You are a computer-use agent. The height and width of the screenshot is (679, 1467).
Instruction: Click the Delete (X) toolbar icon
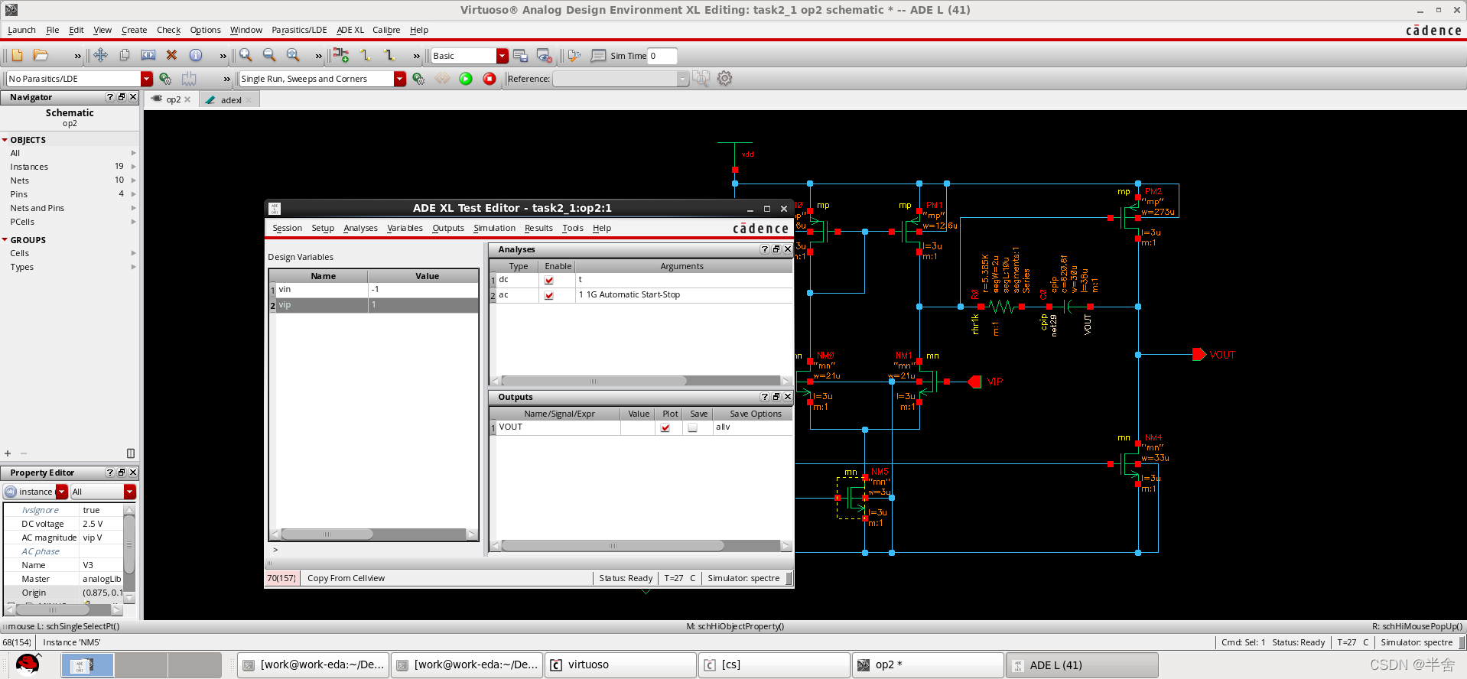pos(172,55)
